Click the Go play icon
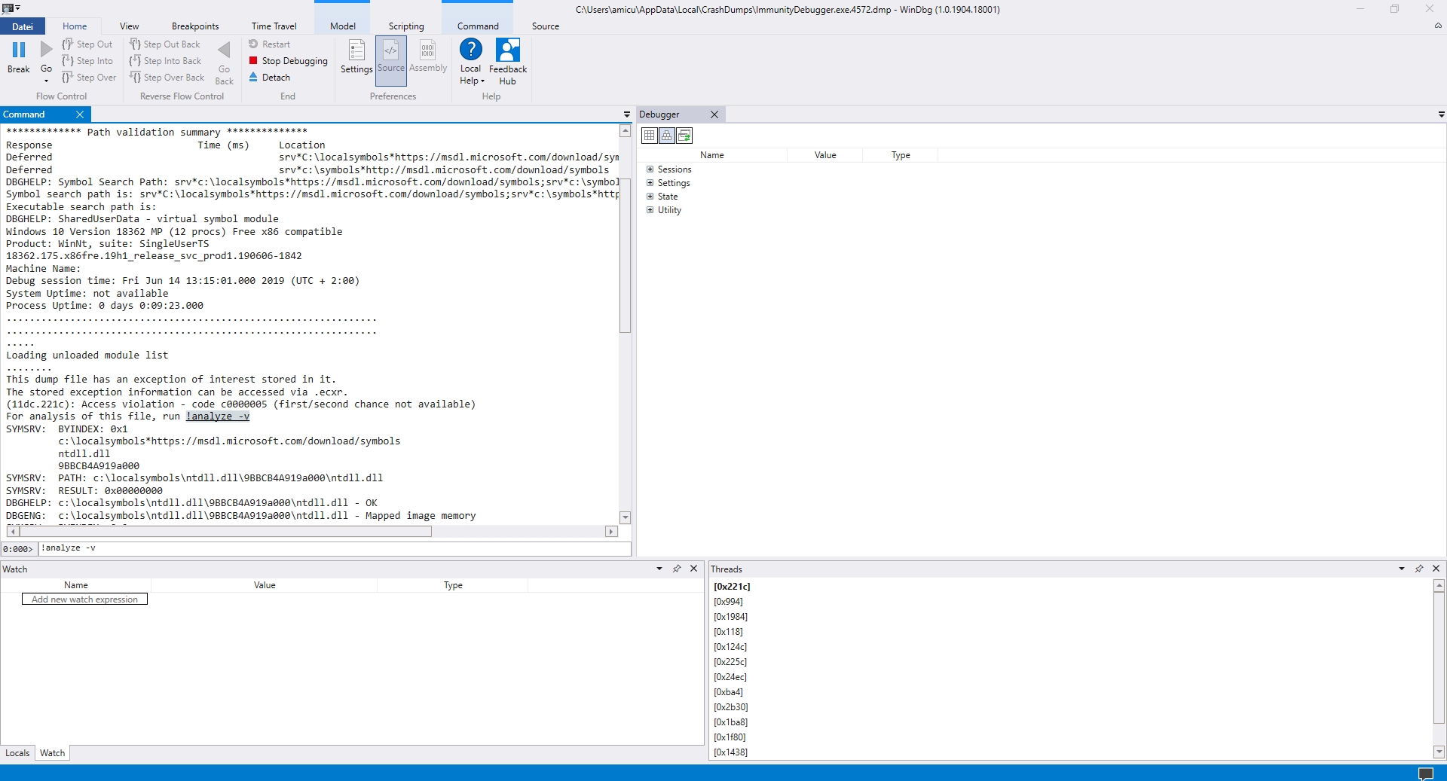Image resolution: width=1447 pixels, height=781 pixels. (46, 50)
